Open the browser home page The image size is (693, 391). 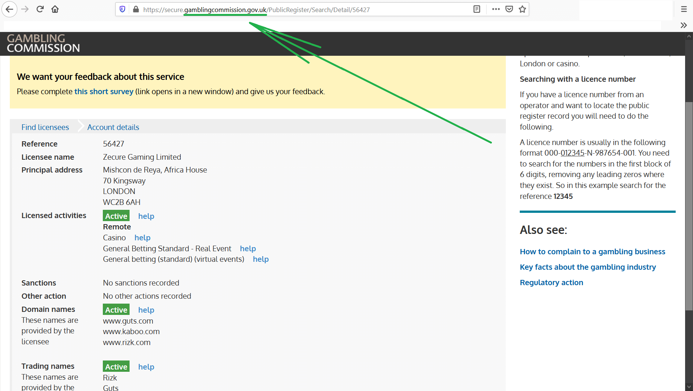[55, 9]
